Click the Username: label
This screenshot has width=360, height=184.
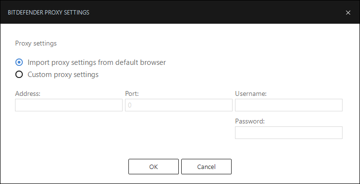(250, 93)
